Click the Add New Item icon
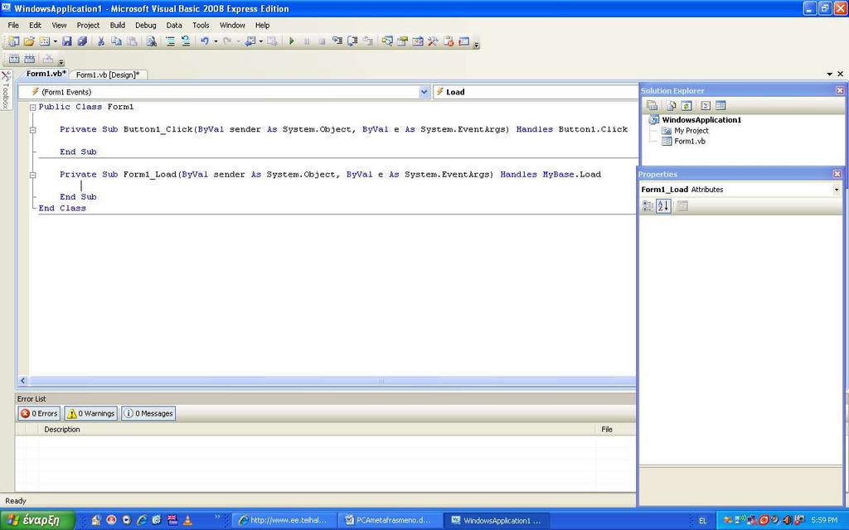Screen dimensions: 849x530 [x=45, y=41]
